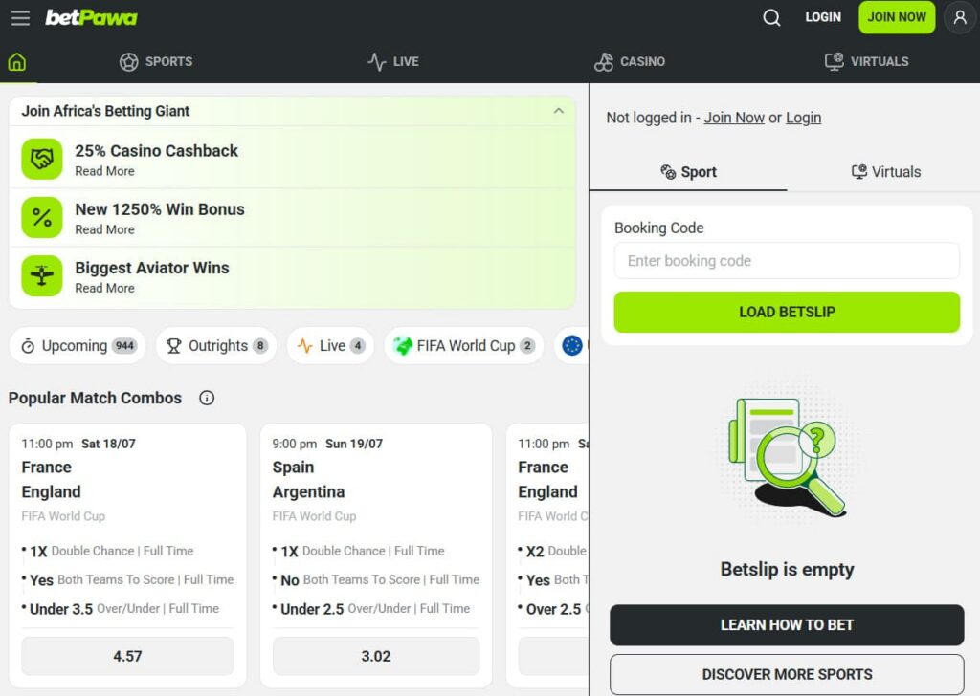Click LEARN HOW TO BET button
Viewport: 980px width, 696px height.
(x=787, y=625)
